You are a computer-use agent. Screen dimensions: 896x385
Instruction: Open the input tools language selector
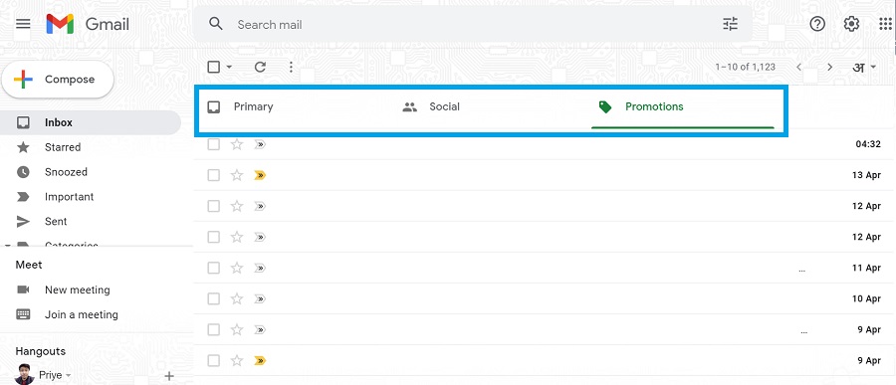(864, 67)
